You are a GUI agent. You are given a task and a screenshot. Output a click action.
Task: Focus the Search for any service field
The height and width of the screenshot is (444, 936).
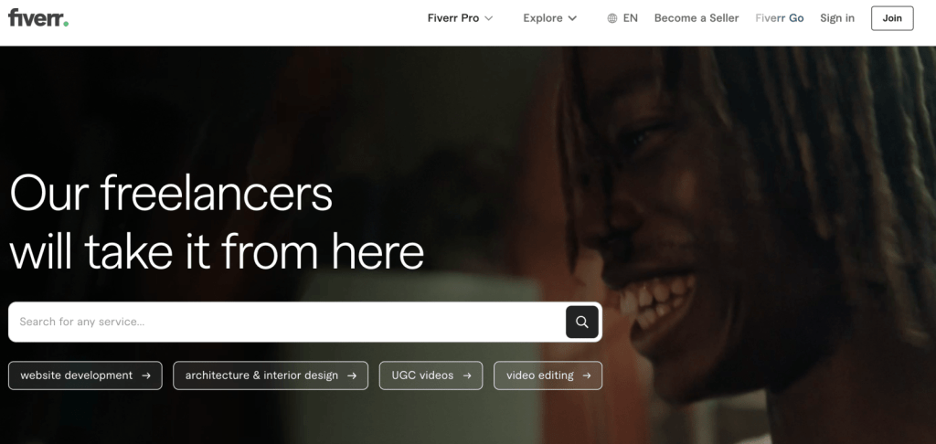point(286,322)
